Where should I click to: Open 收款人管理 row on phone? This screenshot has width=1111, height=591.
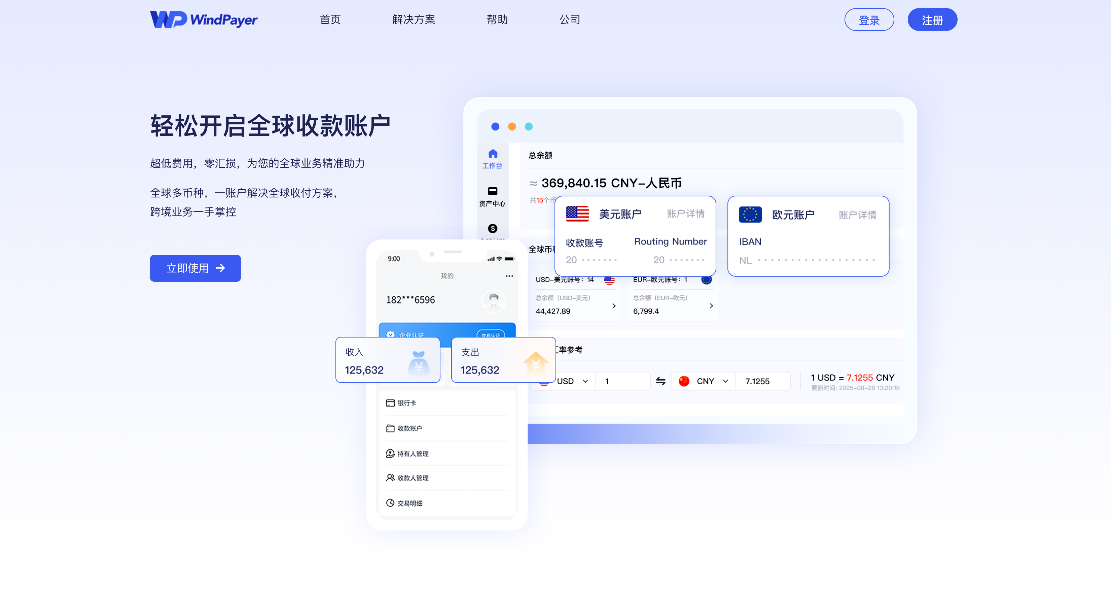pos(446,478)
